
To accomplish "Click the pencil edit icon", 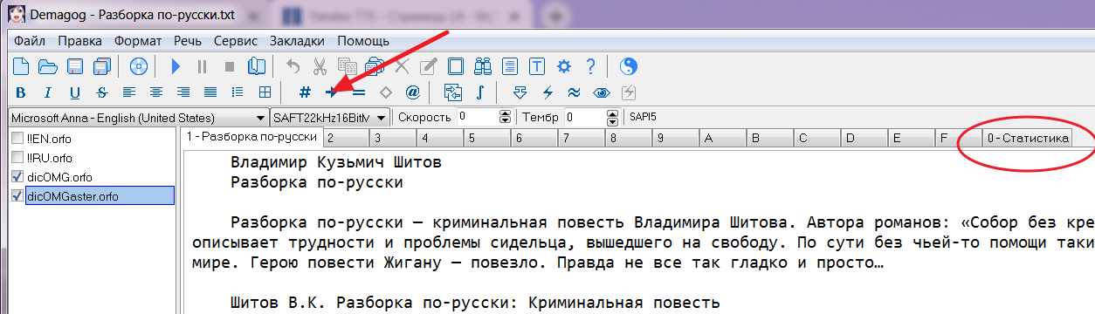I will click(429, 66).
